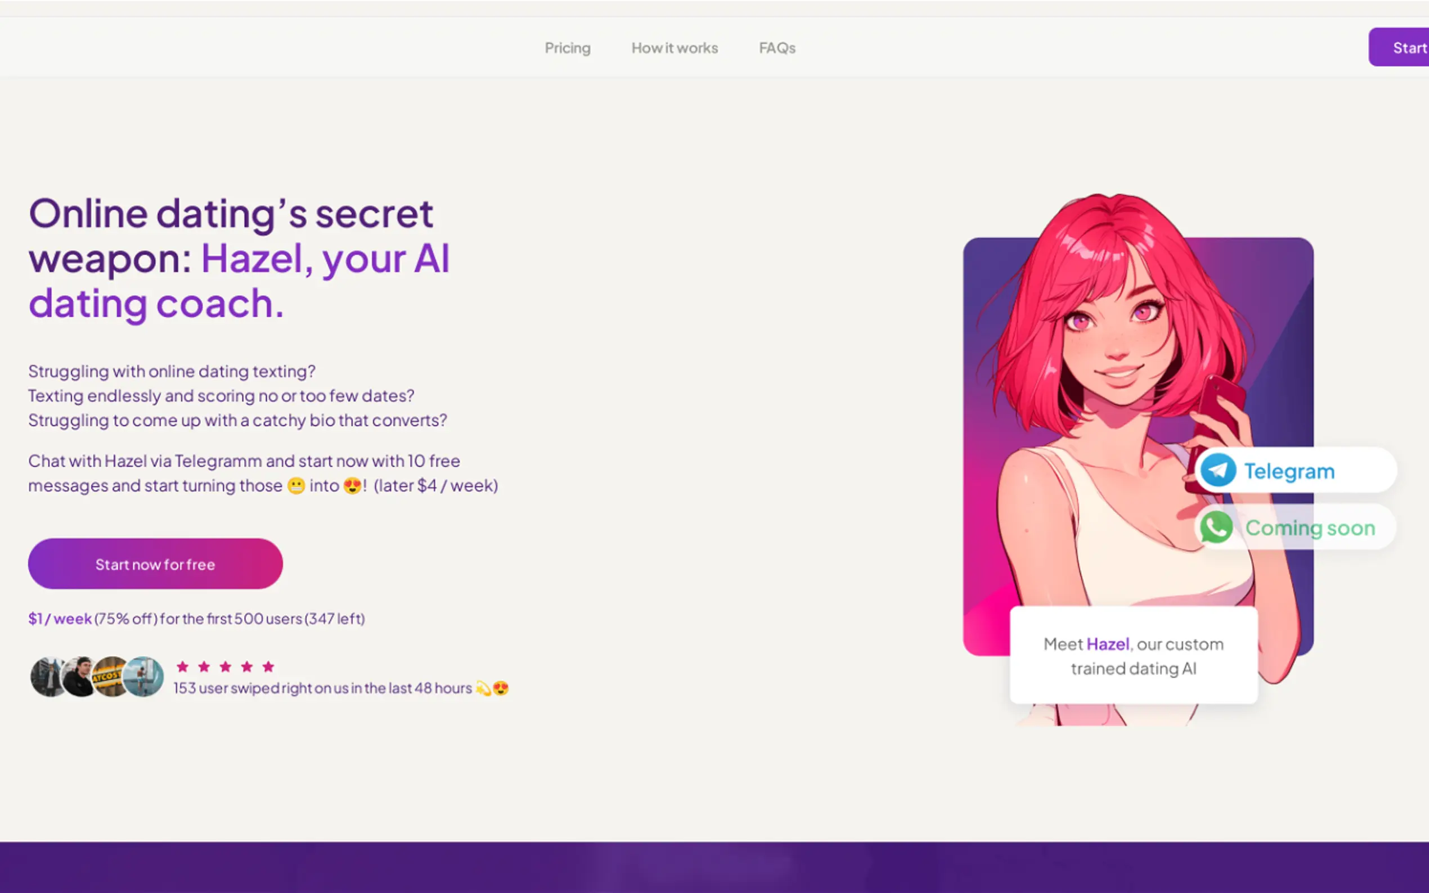Click the last user avatar photo
Image resolution: width=1429 pixels, height=893 pixels.
pyautogui.click(x=144, y=677)
